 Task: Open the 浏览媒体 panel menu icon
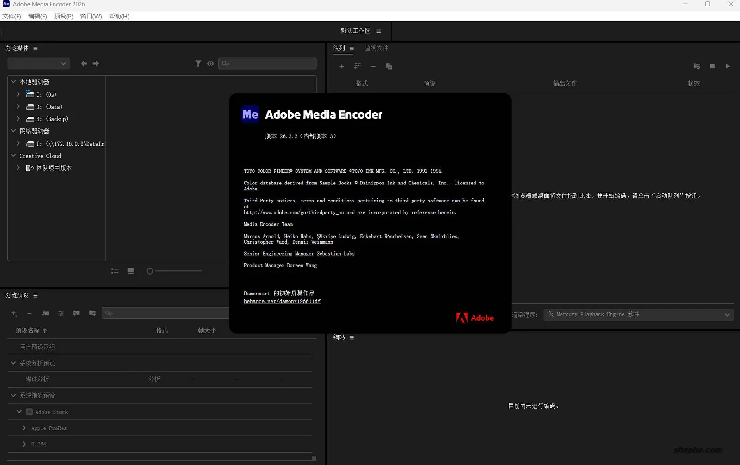[36, 49]
